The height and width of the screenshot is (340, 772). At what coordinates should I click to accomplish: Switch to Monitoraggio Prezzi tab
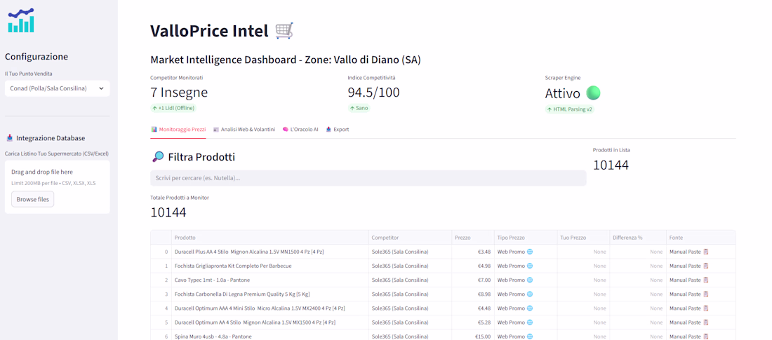pyautogui.click(x=178, y=130)
